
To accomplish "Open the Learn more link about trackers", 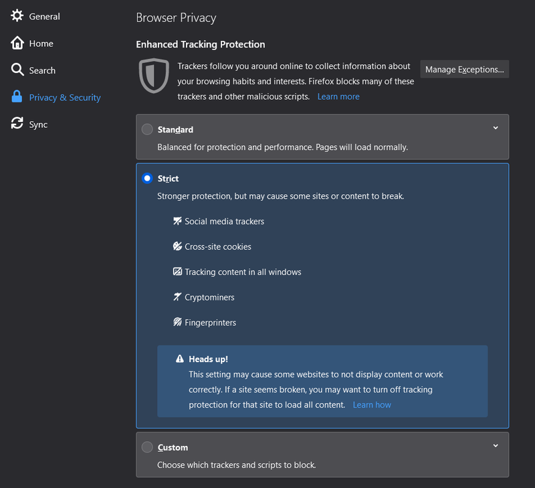I will (x=338, y=96).
